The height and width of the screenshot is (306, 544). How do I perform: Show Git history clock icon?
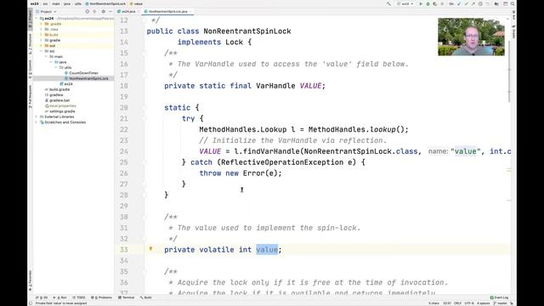480,3
